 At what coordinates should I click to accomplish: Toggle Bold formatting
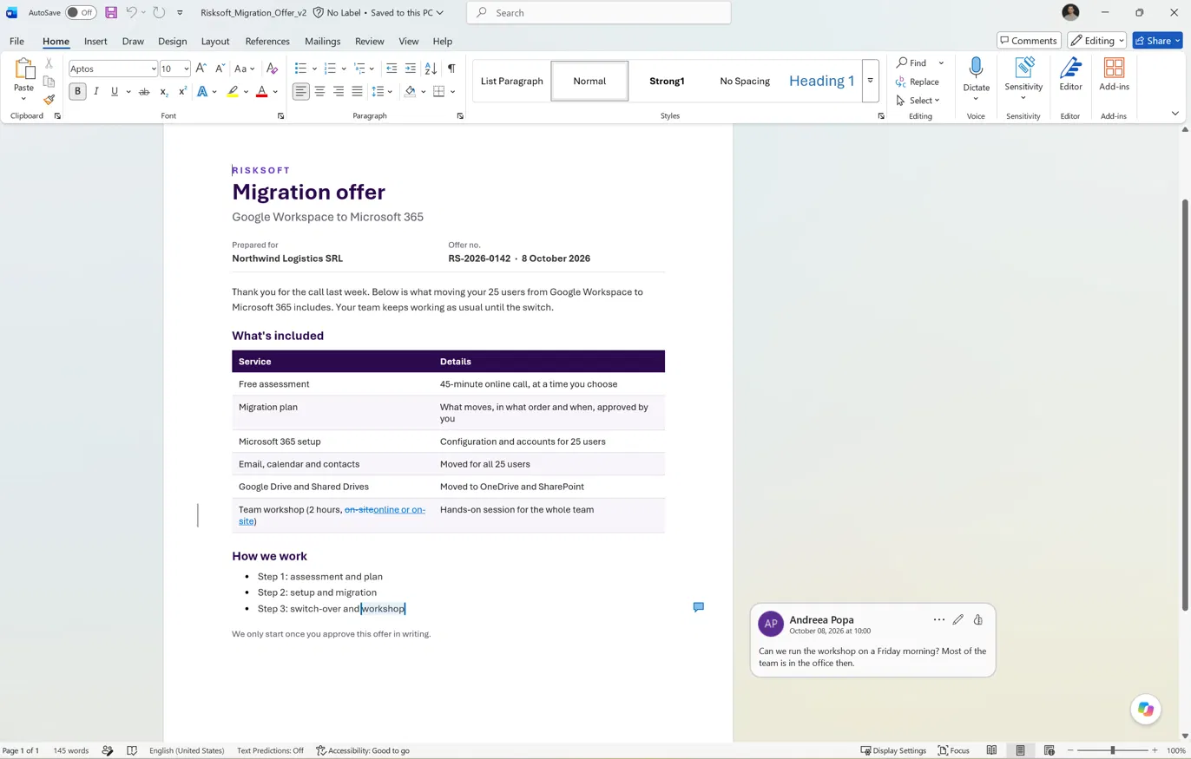(x=77, y=91)
